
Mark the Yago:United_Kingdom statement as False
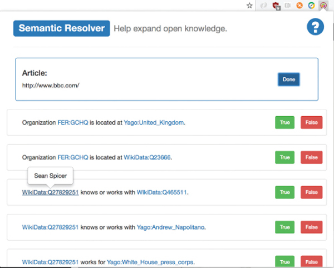pos(311,122)
